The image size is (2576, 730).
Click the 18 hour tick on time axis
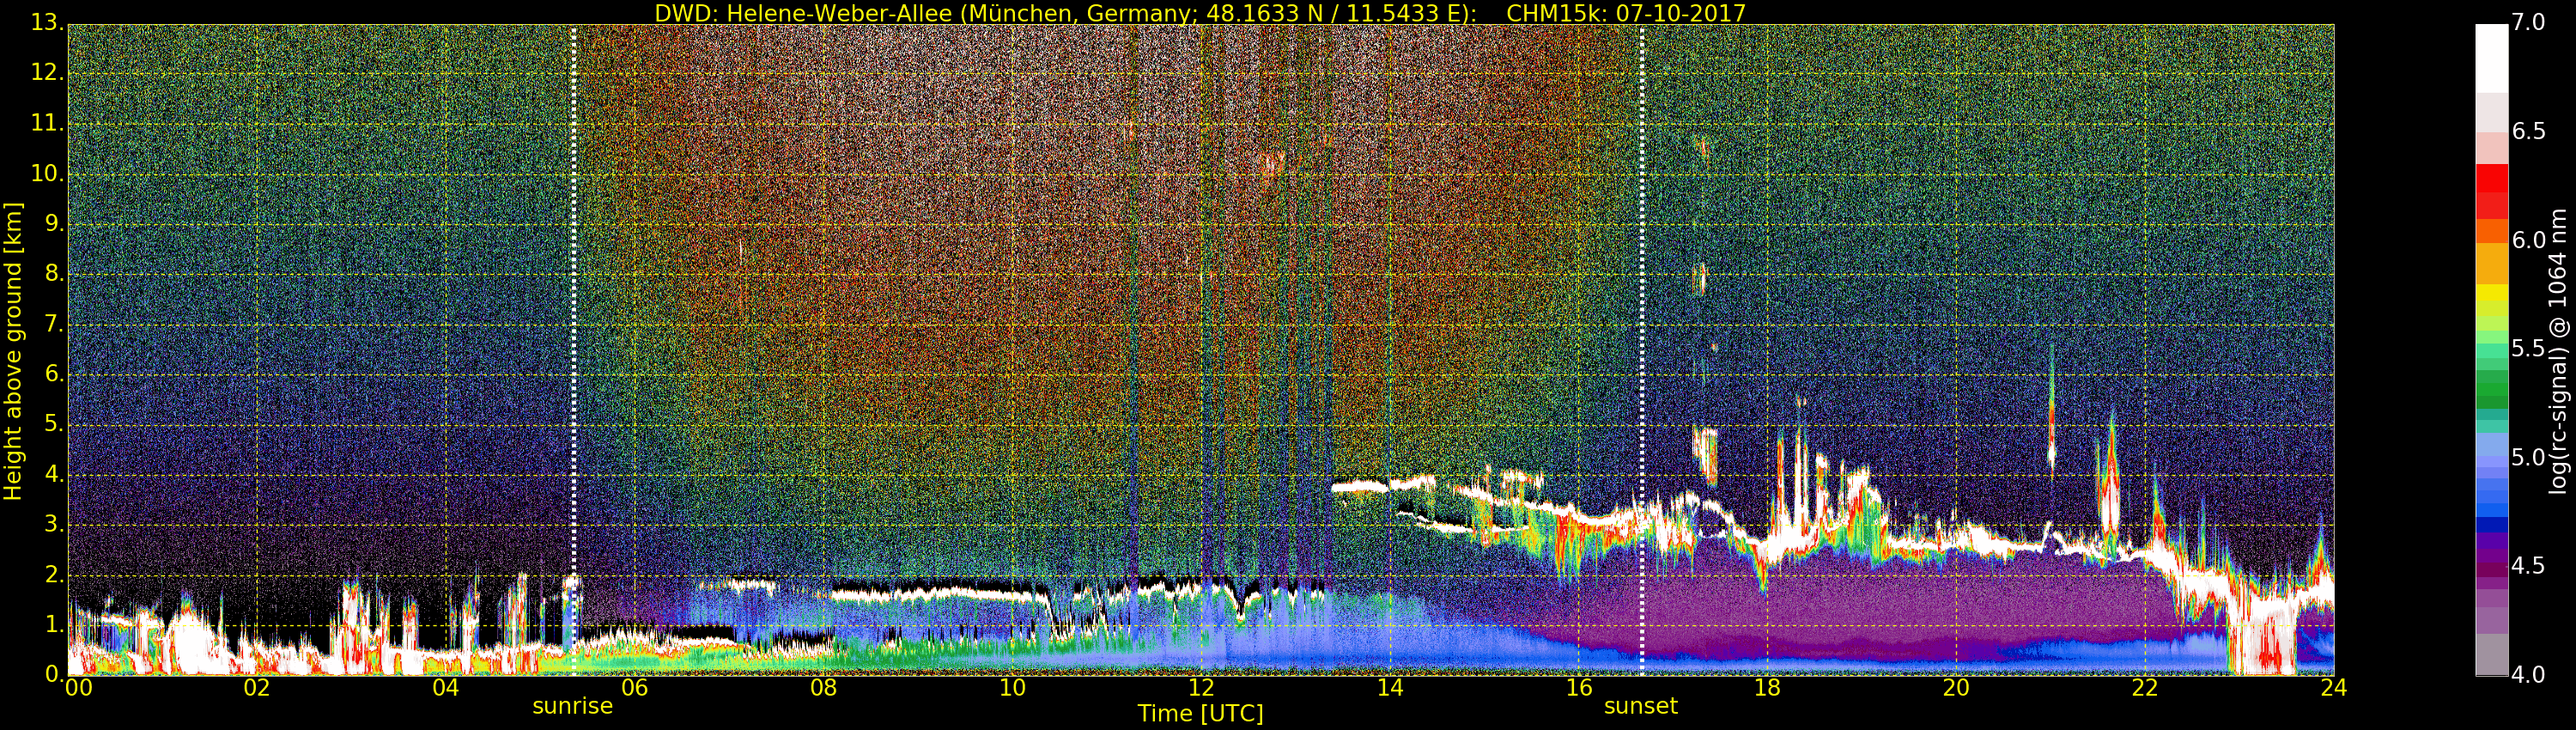(1767, 688)
